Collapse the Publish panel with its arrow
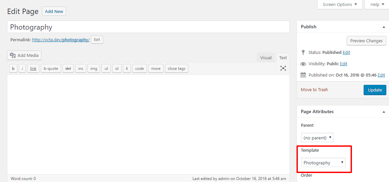Viewport: 389px width, 182px height. pos(384,27)
